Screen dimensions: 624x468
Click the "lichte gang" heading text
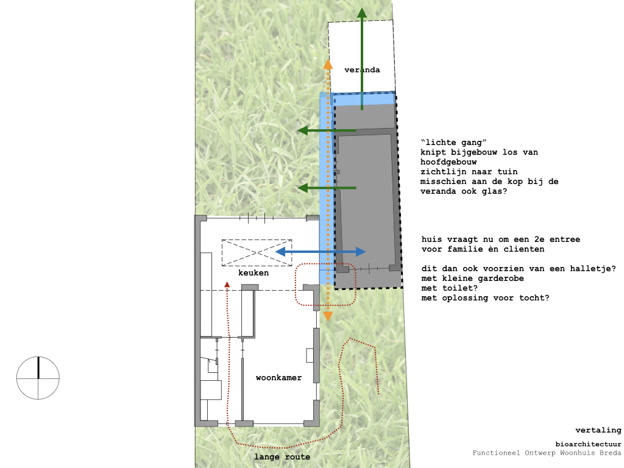pos(453,143)
